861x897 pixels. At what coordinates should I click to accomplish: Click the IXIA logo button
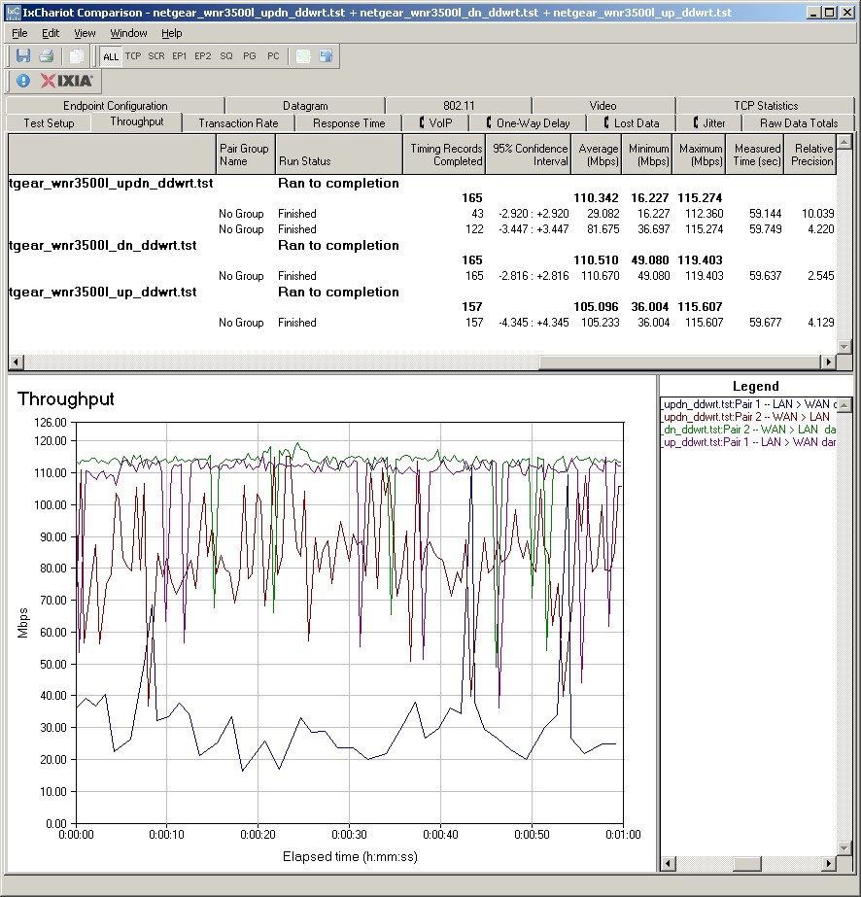[66, 82]
